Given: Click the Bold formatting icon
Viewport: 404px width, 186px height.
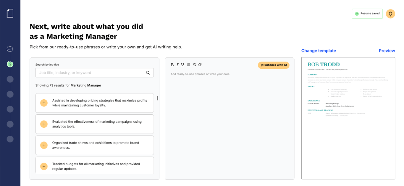Looking at the screenshot, I should tap(172, 65).
